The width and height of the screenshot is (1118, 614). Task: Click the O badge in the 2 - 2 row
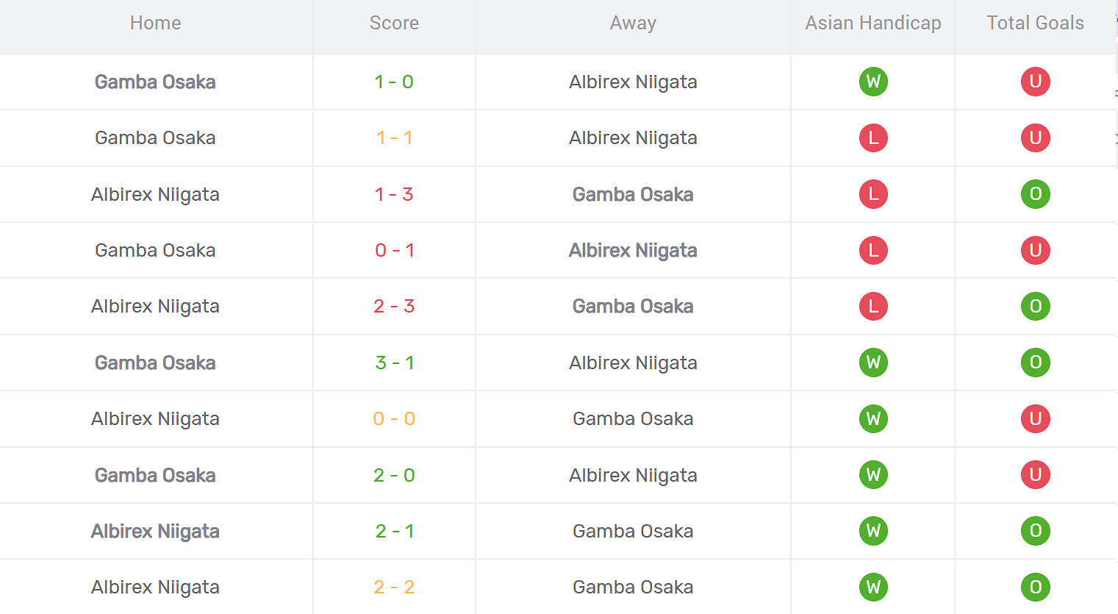(x=1035, y=587)
